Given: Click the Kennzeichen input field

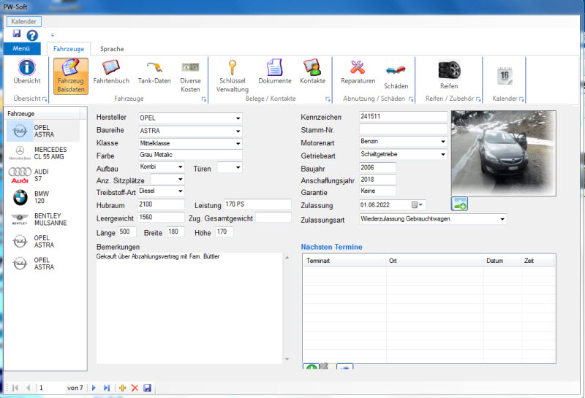Looking at the screenshot, I should 402,116.
